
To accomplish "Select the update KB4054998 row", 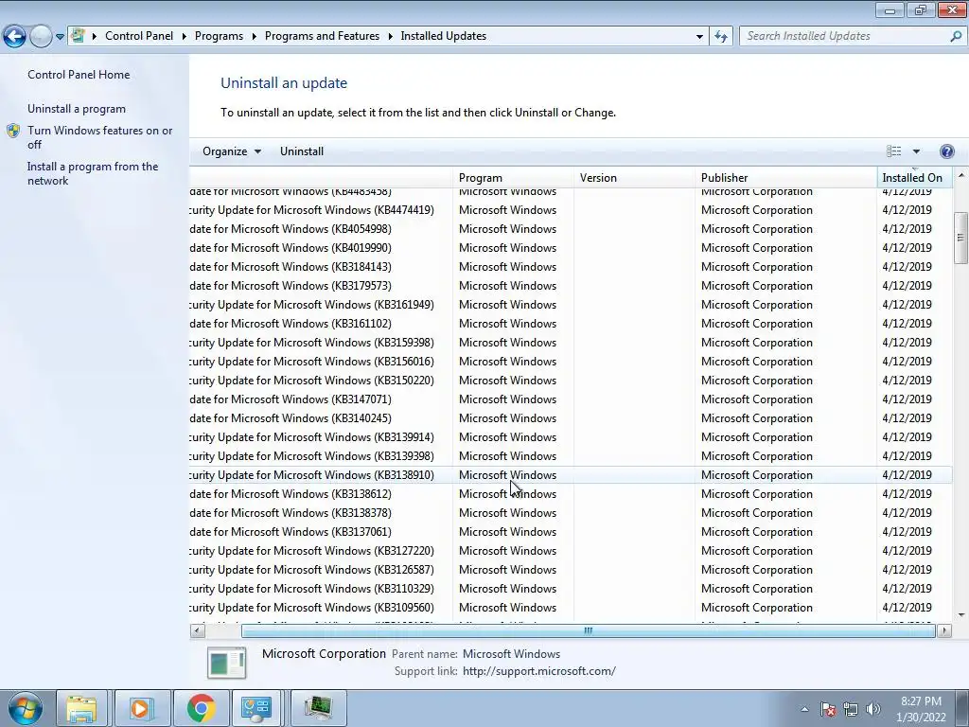I will [x=571, y=229].
